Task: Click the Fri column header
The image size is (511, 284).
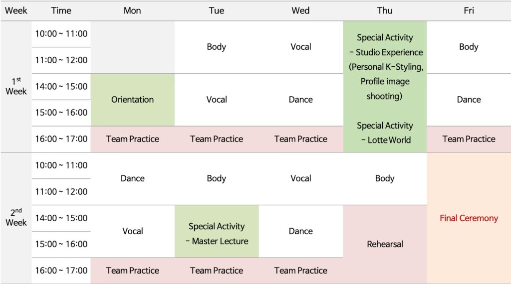Action: [x=469, y=10]
